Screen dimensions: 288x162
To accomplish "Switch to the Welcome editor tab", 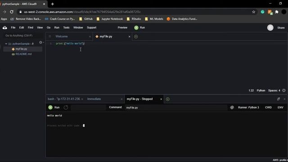I will point(62,36).
